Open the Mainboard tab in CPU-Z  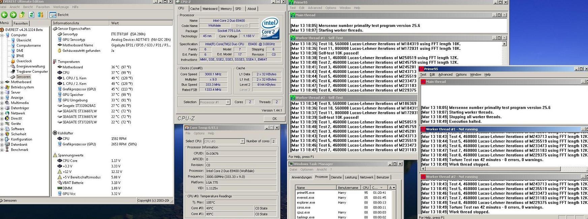coord(210,9)
